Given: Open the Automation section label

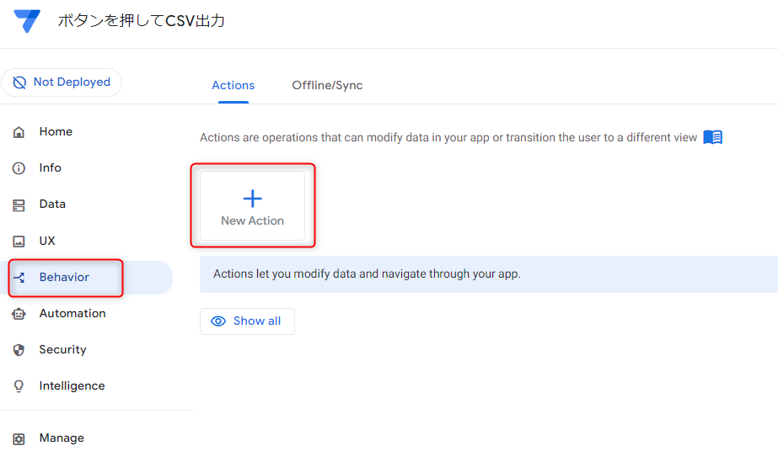Looking at the screenshot, I should click(72, 313).
